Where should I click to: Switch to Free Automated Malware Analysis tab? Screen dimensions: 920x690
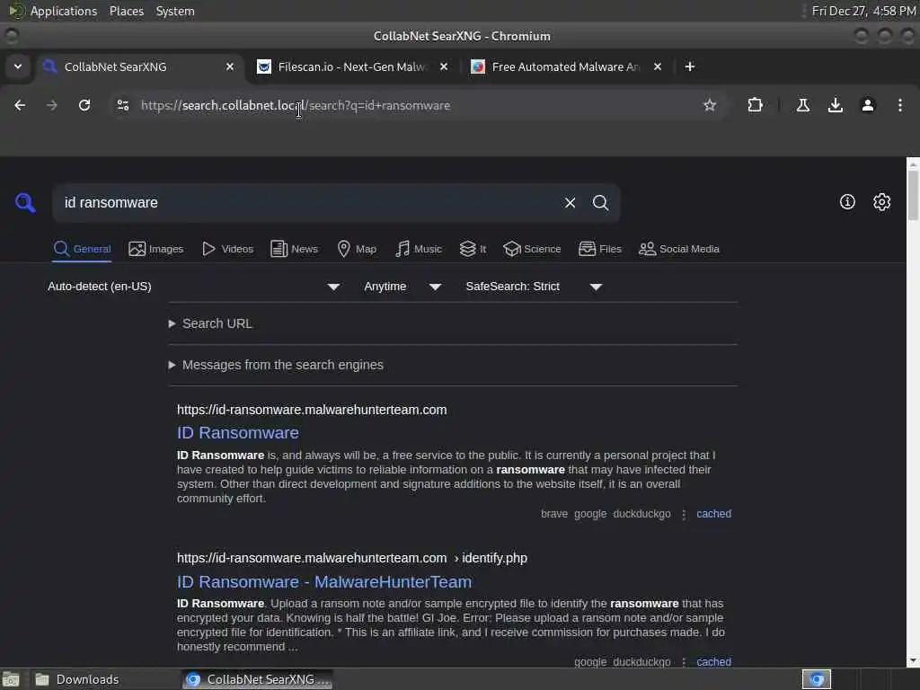(x=564, y=66)
